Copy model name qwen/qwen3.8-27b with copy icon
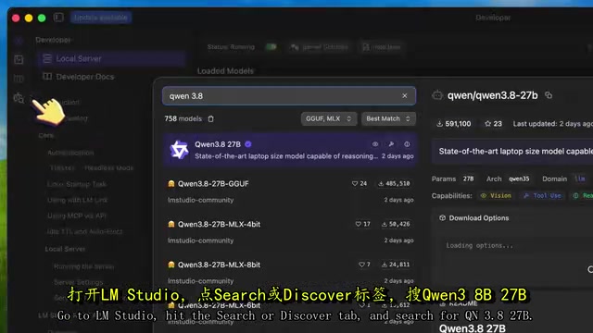 tap(549, 95)
